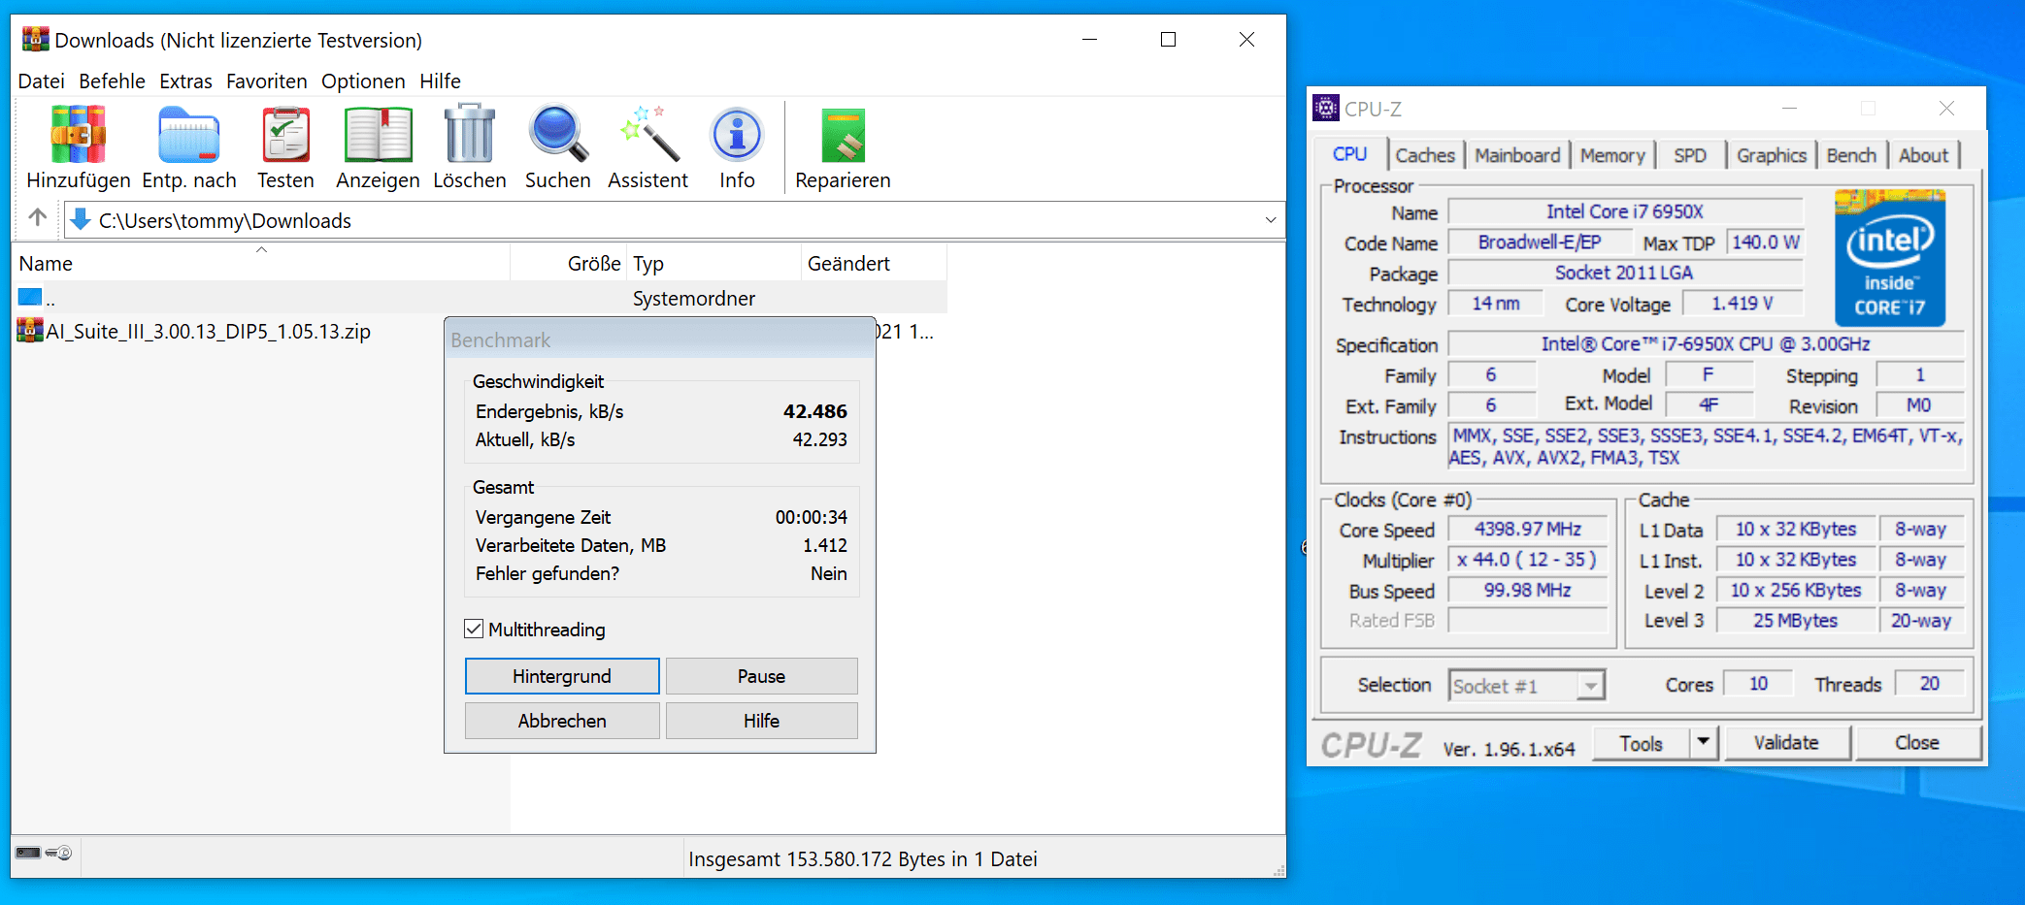Click the Validate button

click(1786, 743)
